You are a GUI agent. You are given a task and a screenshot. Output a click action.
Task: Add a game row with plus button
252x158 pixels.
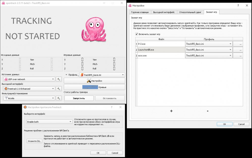pyautogui.click(x=171, y=111)
